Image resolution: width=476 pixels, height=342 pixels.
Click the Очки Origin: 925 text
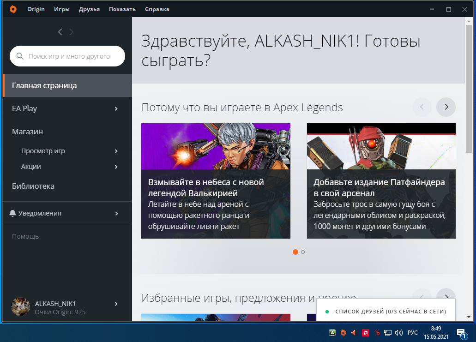60,312
